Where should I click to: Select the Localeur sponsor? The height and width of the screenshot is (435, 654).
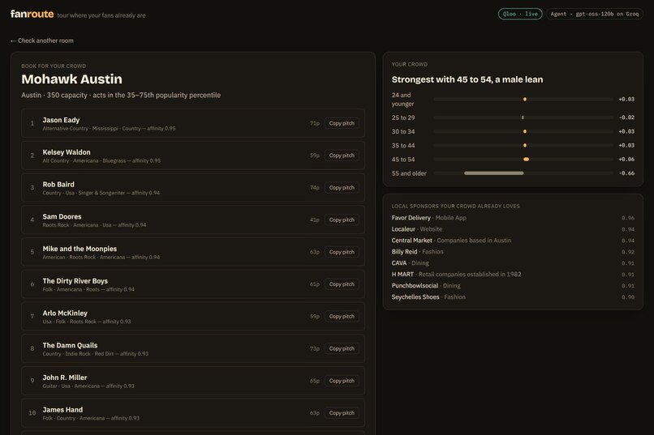403,229
